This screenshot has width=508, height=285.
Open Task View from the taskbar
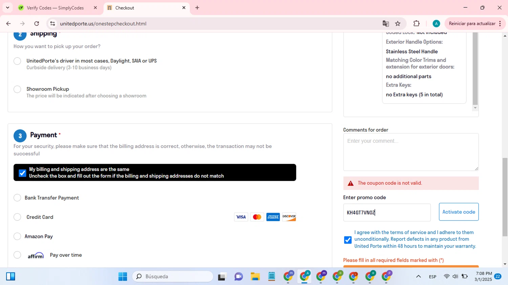click(222, 277)
